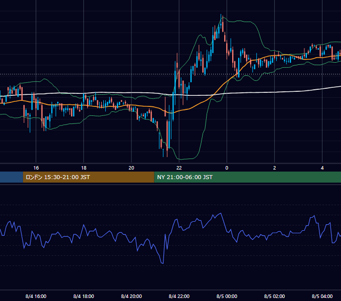Screen dimensions: 341x301
Task: Click the 20 hour label on the time axis
Action: tap(131, 168)
